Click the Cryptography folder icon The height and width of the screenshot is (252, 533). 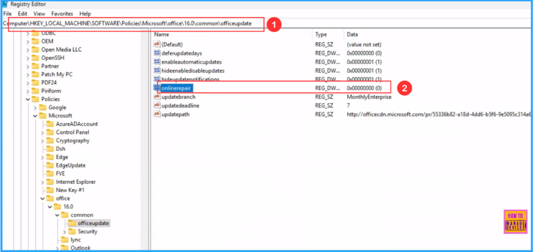(50, 140)
